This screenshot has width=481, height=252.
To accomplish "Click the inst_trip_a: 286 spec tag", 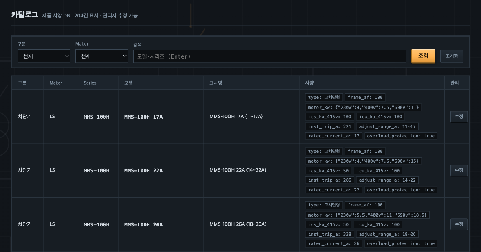I will (330, 180).
